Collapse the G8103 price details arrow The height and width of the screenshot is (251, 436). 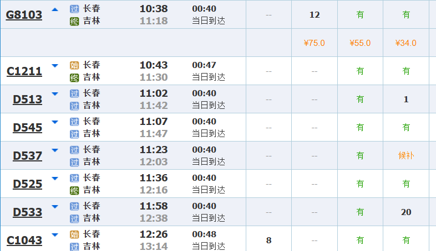click(54, 9)
